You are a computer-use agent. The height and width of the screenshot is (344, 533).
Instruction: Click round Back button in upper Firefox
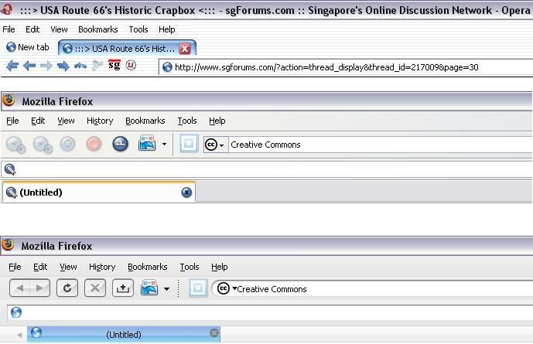click(x=15, y=145)
